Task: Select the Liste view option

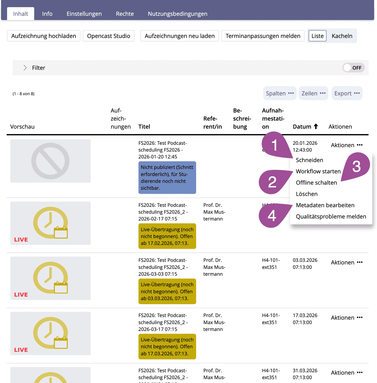Action: [317, 36]
